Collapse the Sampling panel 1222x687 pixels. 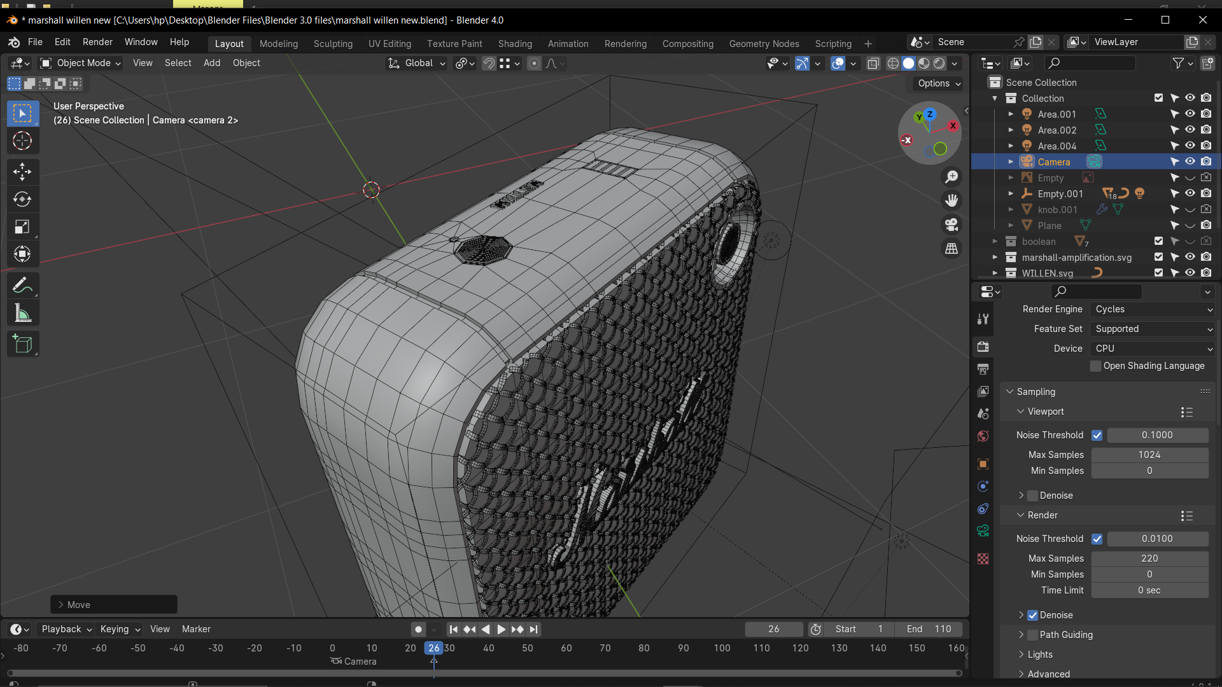(1035, 392)
